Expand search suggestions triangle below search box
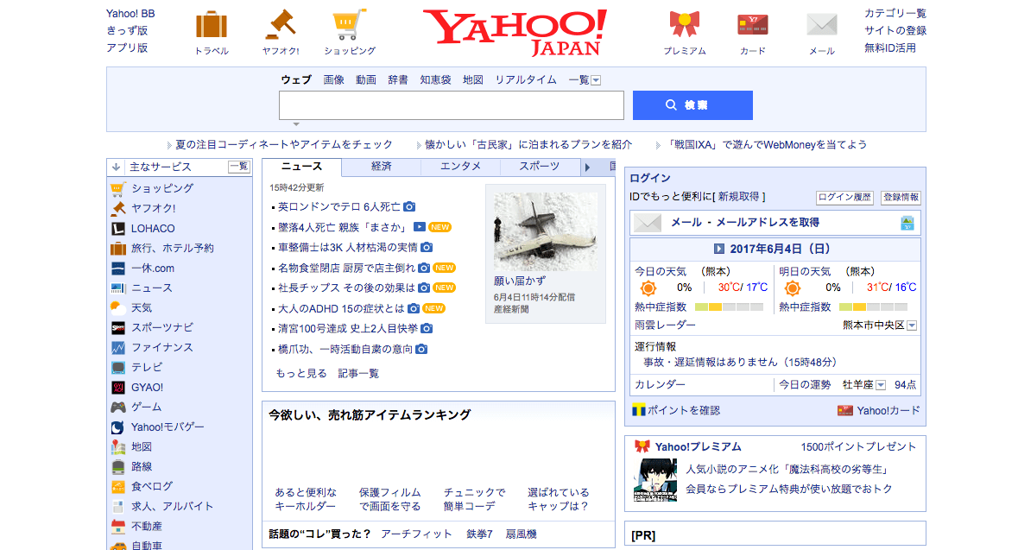This screenshot has width=1018, height=550. coord(296,124)
